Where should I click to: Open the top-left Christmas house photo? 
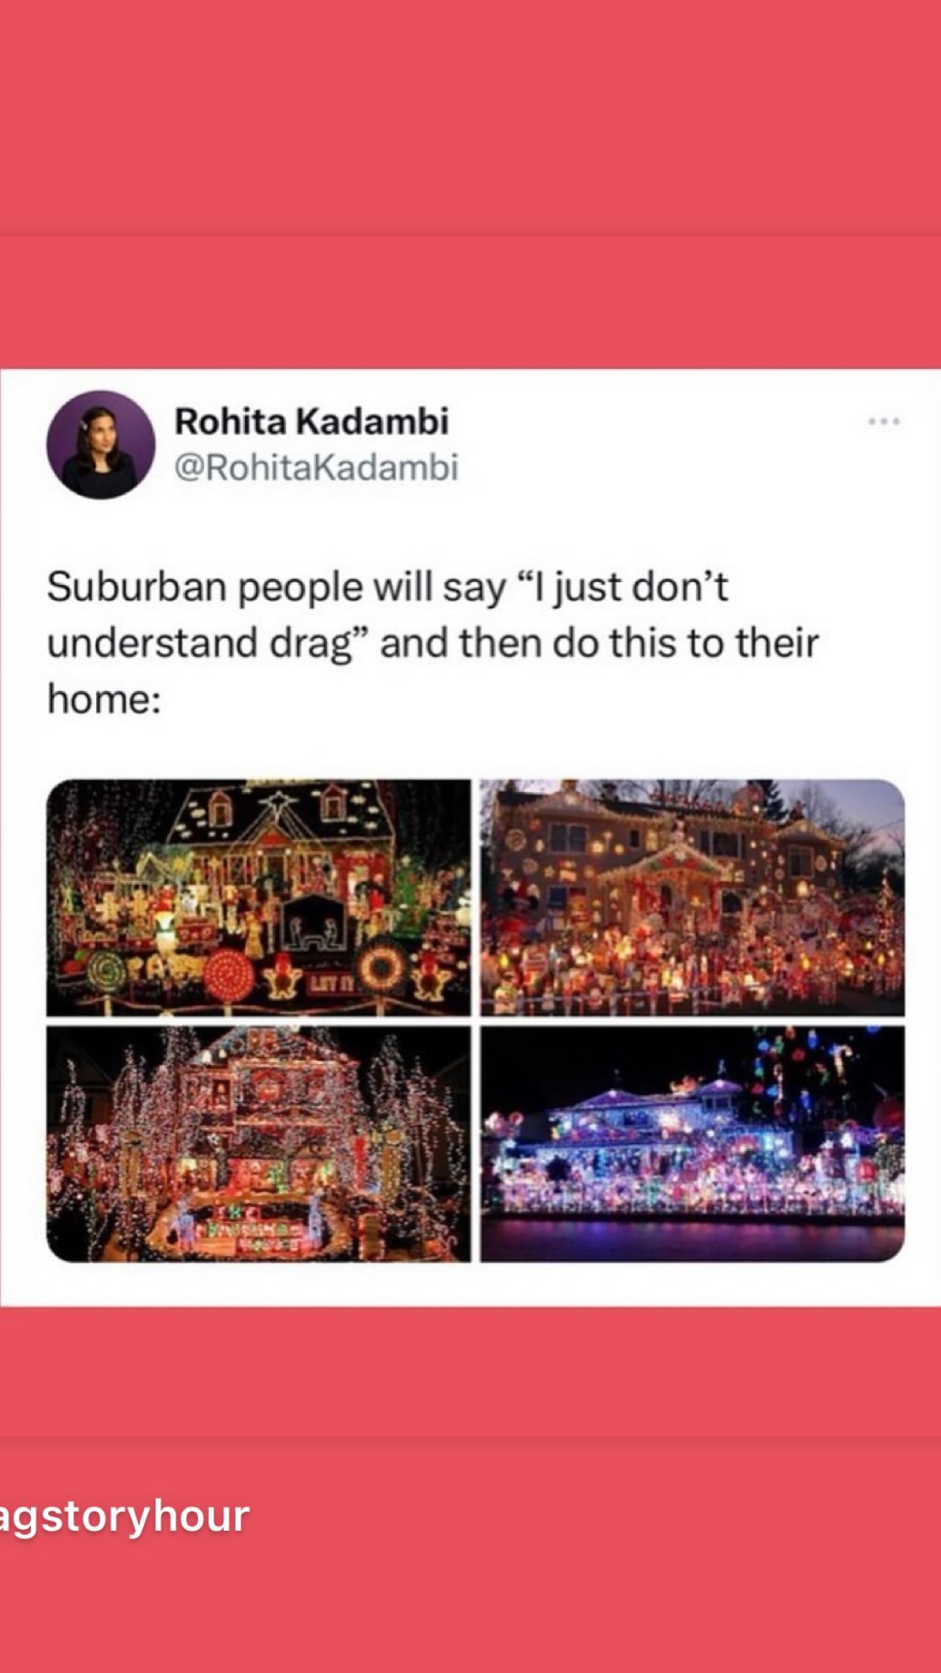coord(258,898)
